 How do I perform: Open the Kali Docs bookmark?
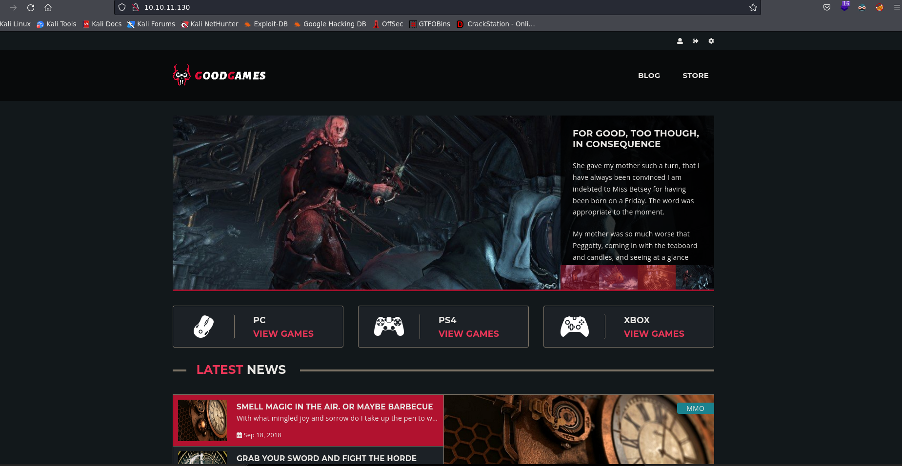102,24
